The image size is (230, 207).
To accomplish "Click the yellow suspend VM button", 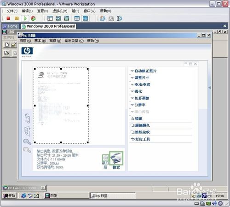I will (x=17, y=18).
